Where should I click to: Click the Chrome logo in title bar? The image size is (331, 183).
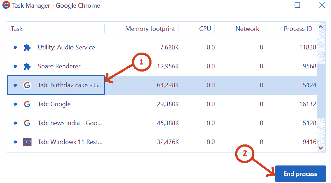click(6, 5)
